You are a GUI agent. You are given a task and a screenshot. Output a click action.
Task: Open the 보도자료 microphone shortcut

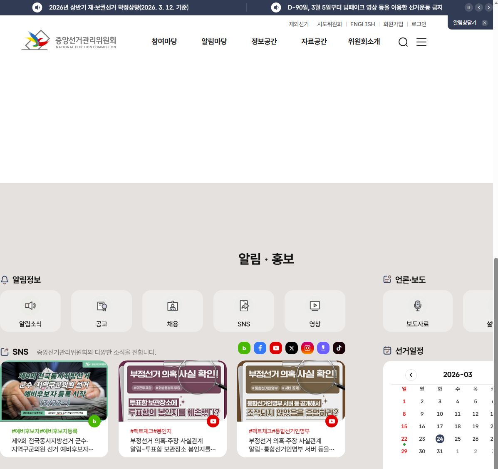point(418,311)
